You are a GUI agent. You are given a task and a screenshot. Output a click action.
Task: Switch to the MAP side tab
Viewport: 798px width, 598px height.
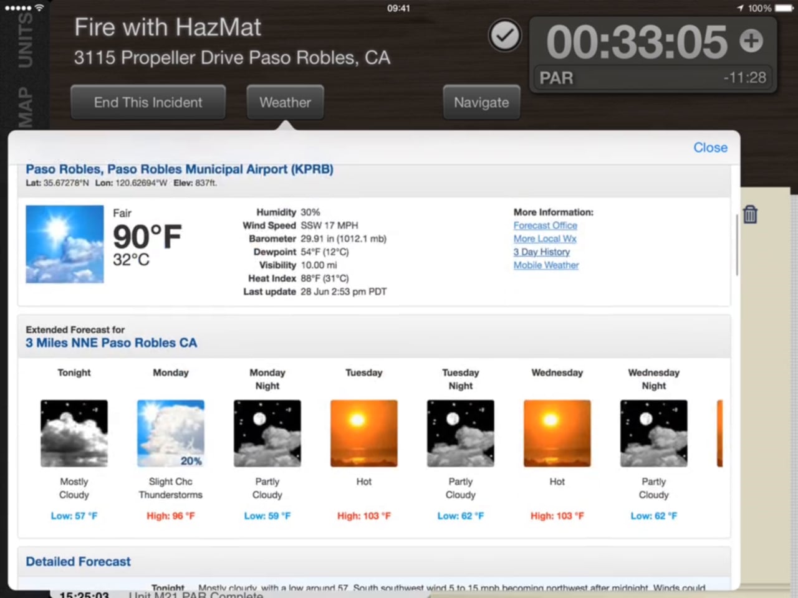(24, 107)
